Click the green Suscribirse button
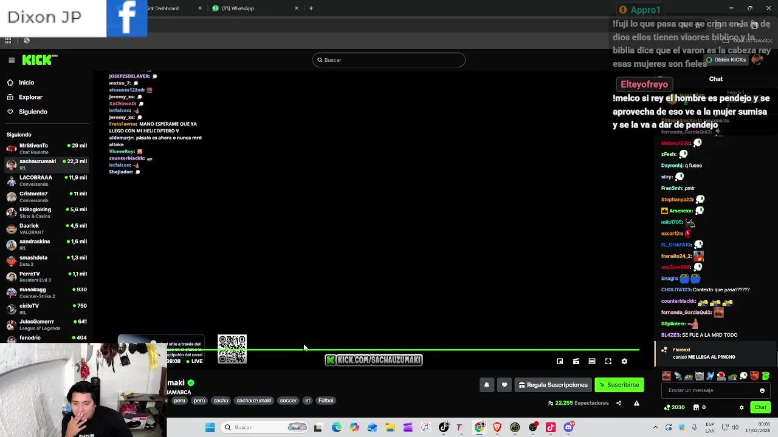Image resolution: width=778 pixels, height=437 pixels. click(619, 385)
